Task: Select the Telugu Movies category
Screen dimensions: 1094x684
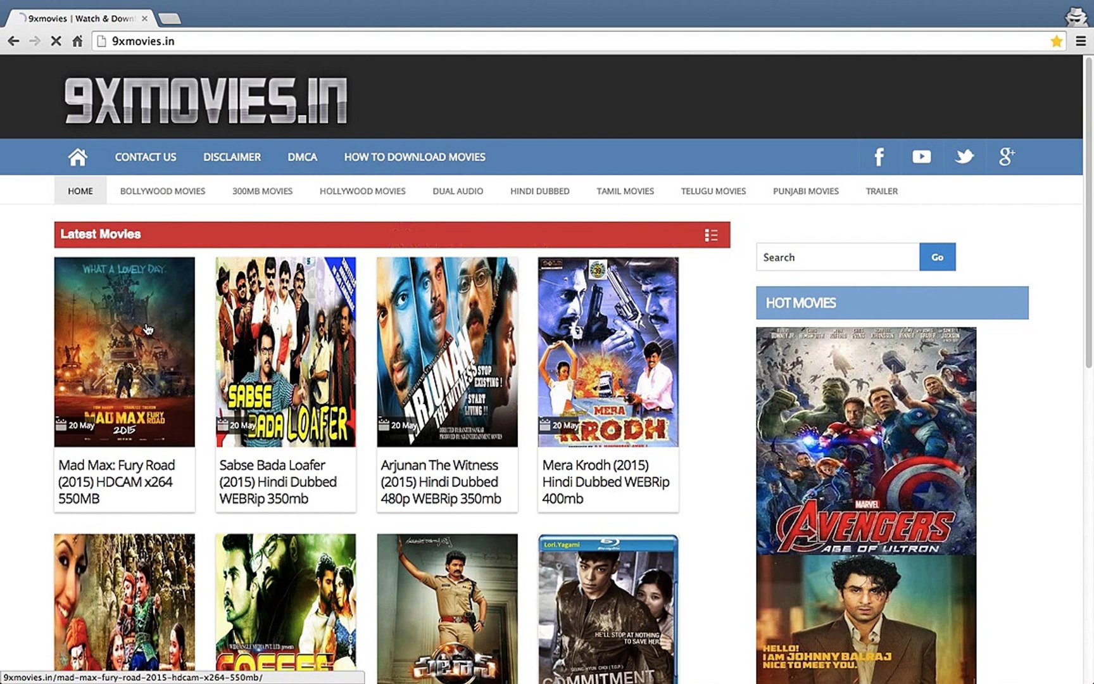Action: pyautogui.click(x=714, y=191)
